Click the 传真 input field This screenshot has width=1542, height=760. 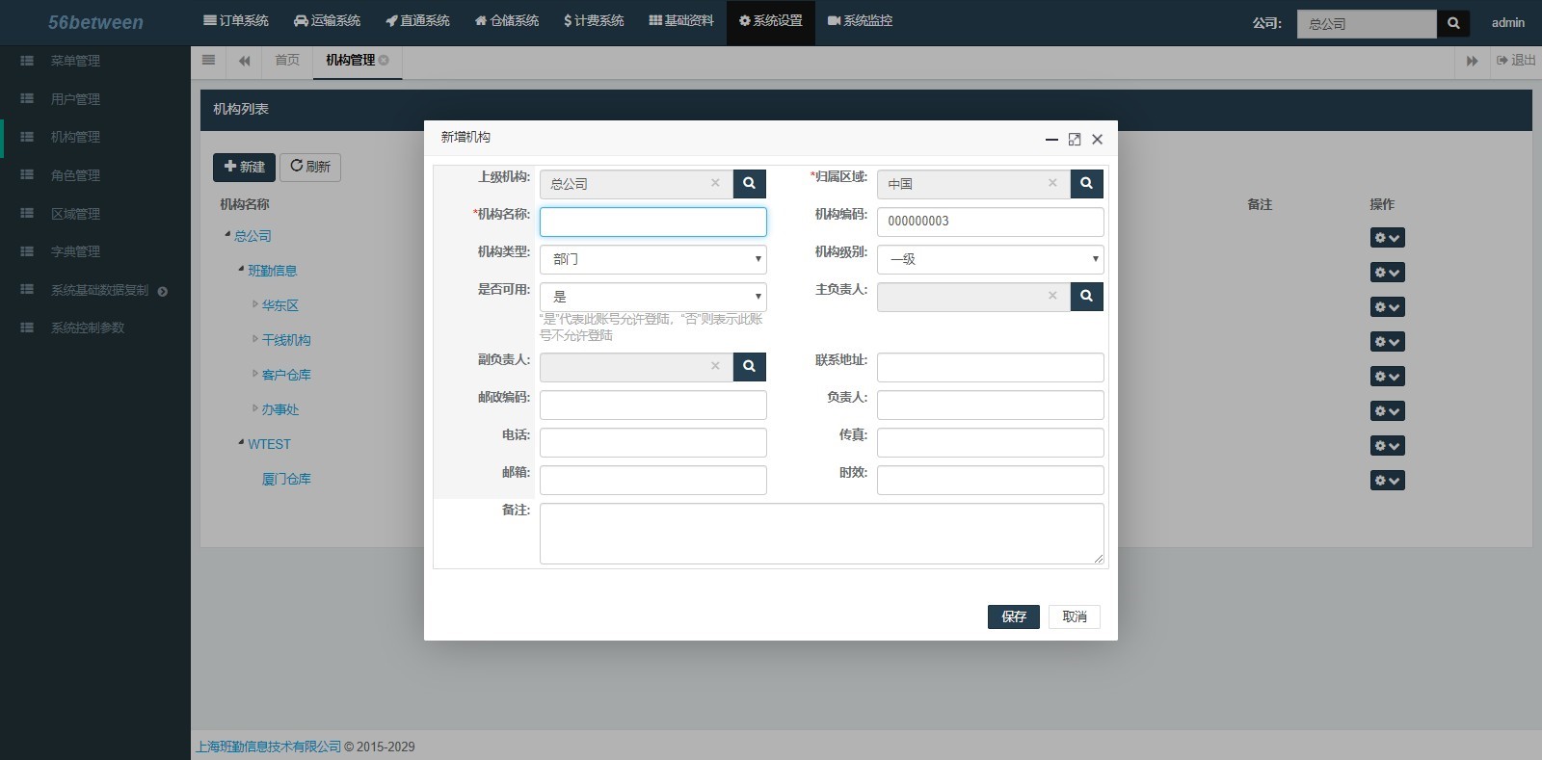[x=991, y=442]
